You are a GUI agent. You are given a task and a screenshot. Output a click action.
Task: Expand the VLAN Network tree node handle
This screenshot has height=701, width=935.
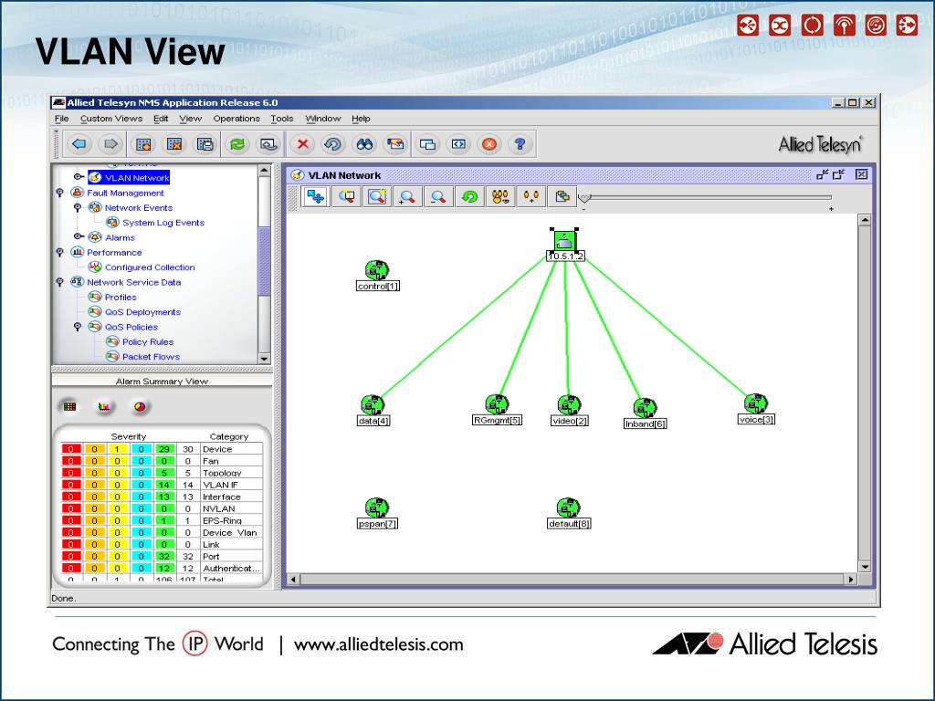point(78,177)
